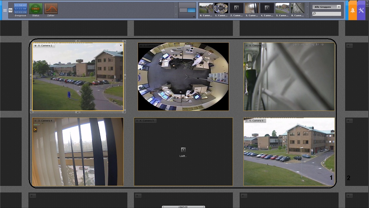Click the speaker icon on Camera 4
This screenshot has height=208, width=369.
click(x=35, y=130)
